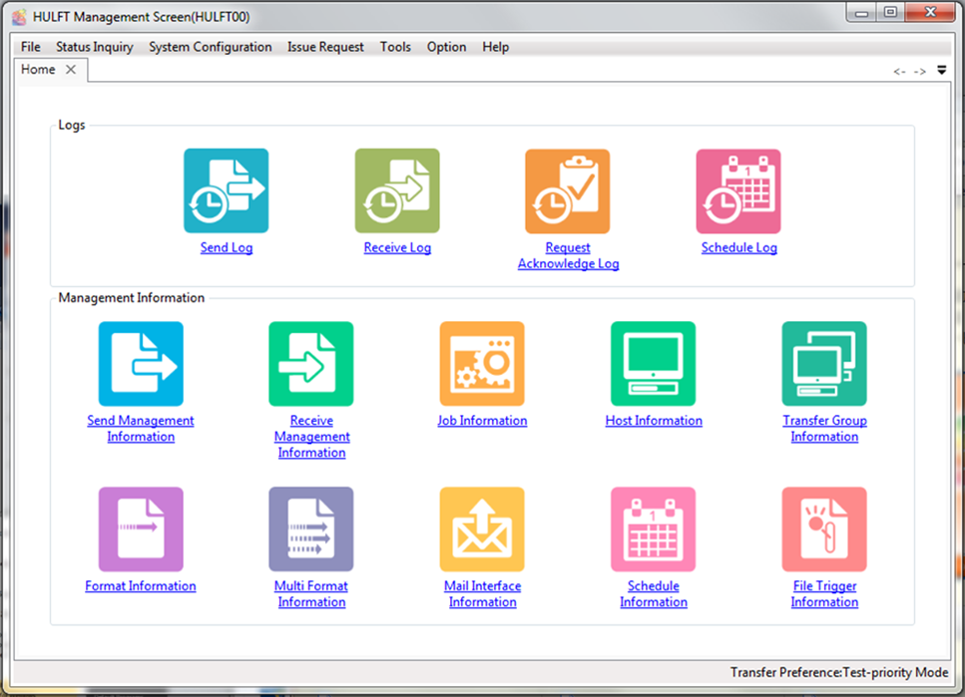Image resolution: width=965 pixels, height=697 pixels.
Task: Open the System Configuration menu
Action: (211, 47)
